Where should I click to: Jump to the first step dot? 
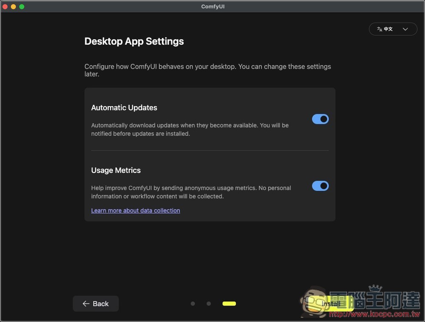tap(193, 304)
